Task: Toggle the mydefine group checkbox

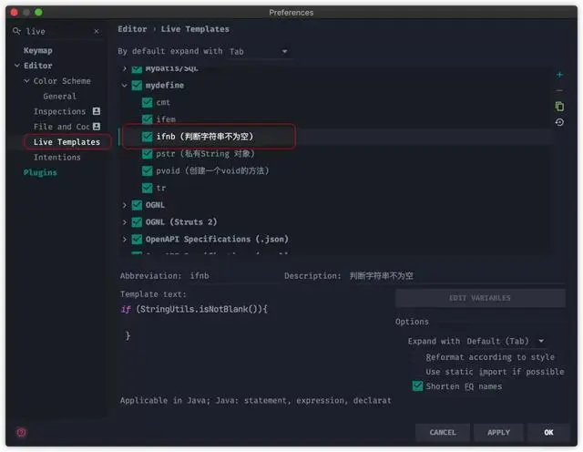Action: pyautogui.click(x=137, y=85)
